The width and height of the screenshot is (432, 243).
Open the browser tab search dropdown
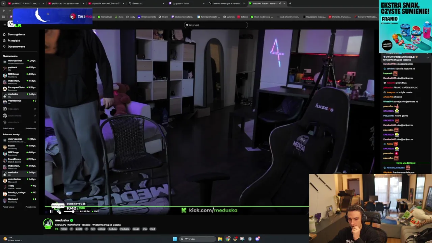[x=3, y=3]
